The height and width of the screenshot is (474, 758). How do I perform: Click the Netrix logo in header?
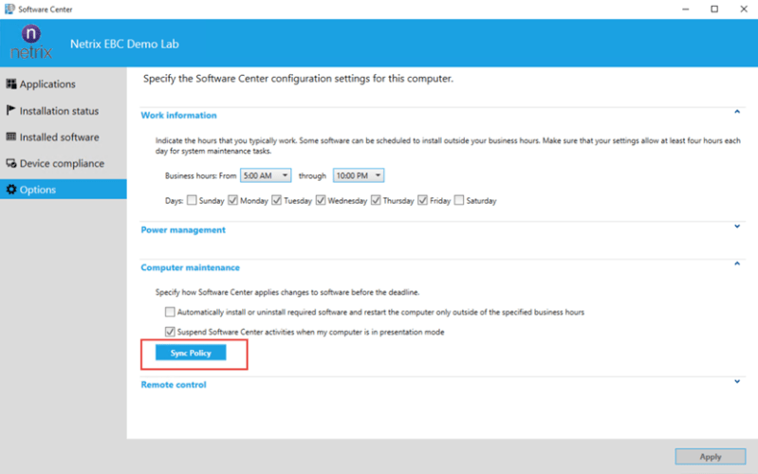[31, 42]
